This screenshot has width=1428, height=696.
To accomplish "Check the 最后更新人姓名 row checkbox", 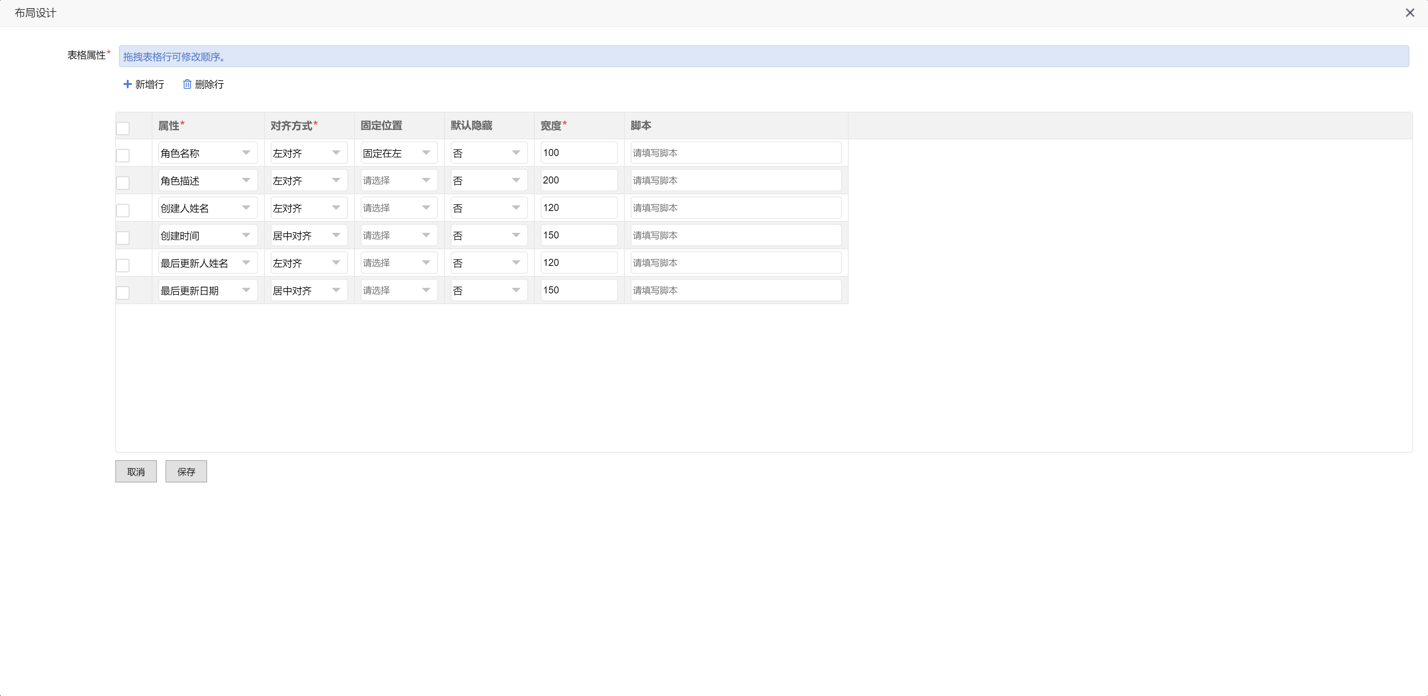I will [123, 265].
